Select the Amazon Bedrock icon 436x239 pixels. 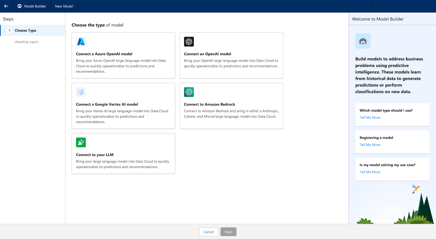pyautogui.click(x=189, y=92)
